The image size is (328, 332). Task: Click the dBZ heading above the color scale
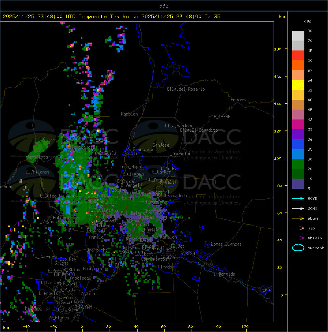[x=307, y=21]
